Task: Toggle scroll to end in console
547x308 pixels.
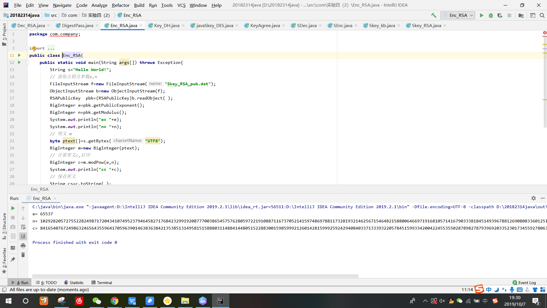Action: (23, 236)
